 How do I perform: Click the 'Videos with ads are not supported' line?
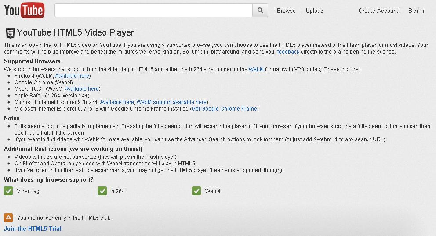[95, 157]
